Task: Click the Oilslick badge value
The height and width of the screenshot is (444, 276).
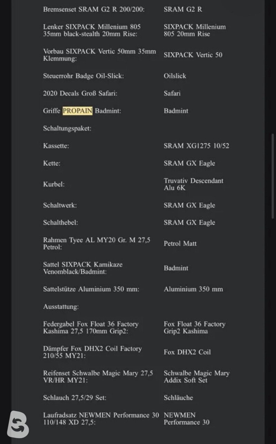Action: tap(175, 76)
